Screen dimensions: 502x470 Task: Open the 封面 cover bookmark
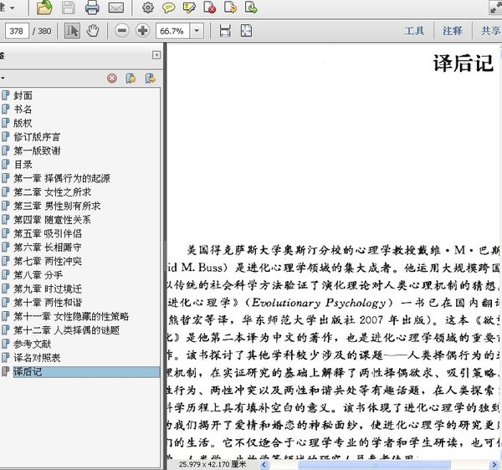23,96
